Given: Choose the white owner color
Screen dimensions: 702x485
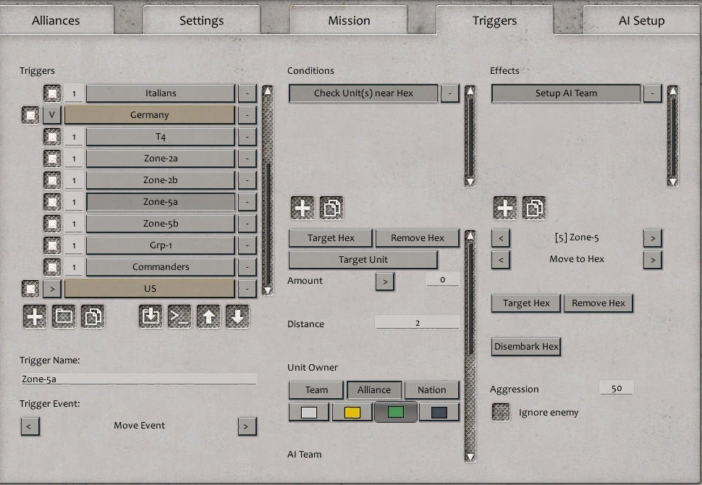Looking at the screenshot, I should [309, 412].
